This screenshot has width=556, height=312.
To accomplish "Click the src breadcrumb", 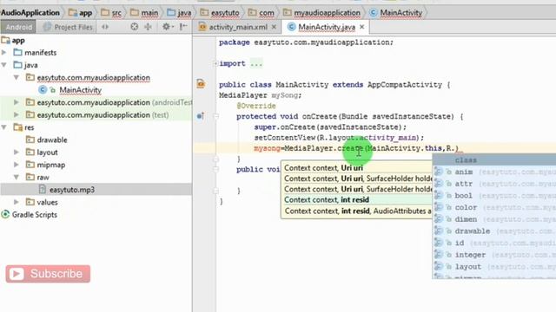I will click(111, 13).
